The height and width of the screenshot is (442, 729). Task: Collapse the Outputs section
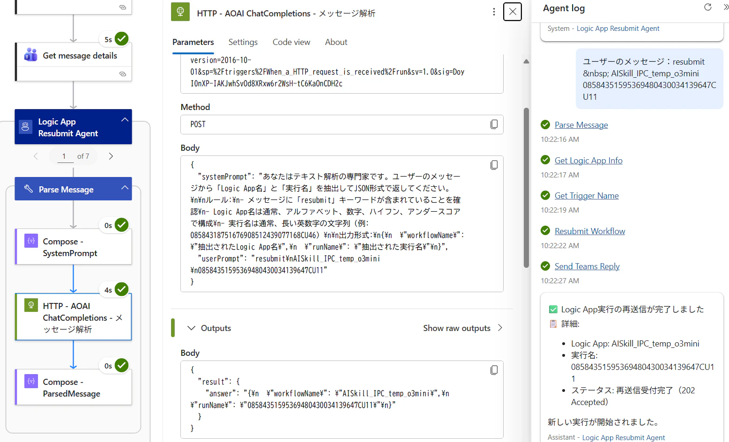point(191,328)
